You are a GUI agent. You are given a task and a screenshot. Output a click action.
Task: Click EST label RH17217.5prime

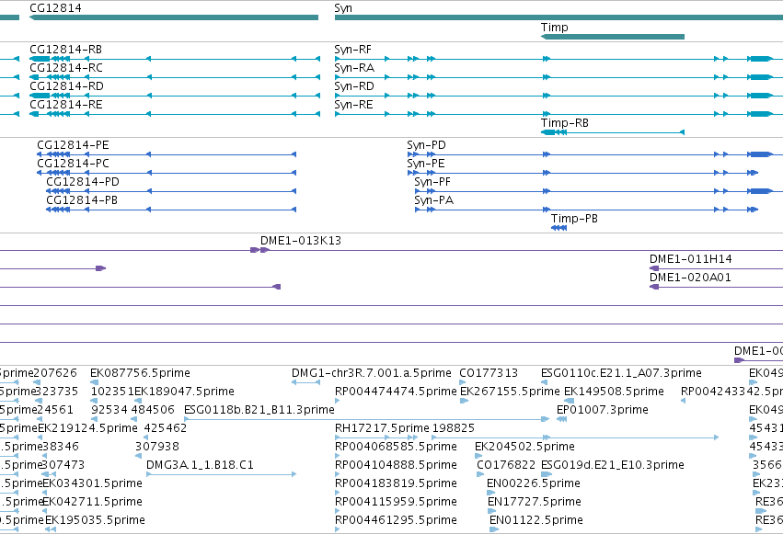coord(382,428)
